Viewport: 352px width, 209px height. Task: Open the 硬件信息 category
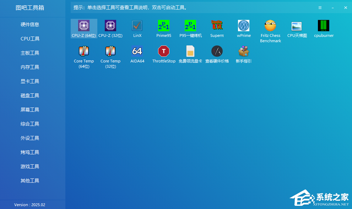tap(30, 24)
